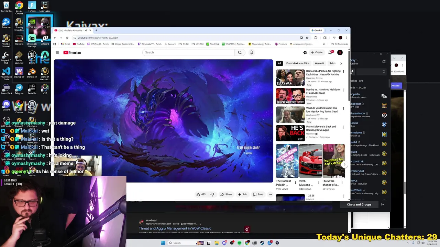440x247 pixels.
Task: Open Threat and Aggro Management Wowhead result
Action: coord(175,228)
